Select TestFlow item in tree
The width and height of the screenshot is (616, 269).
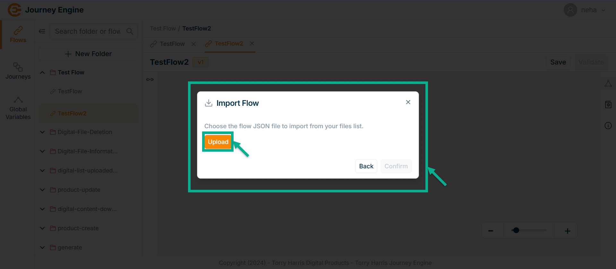(x=70, y=91)
